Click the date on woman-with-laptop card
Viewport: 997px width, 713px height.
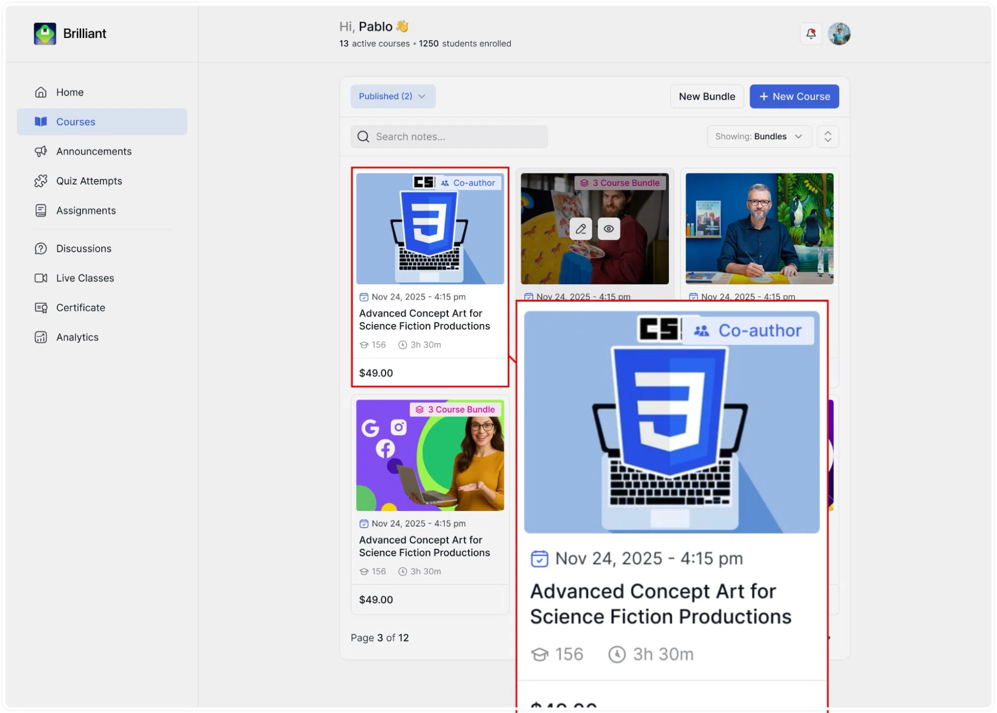coord(418,524)
